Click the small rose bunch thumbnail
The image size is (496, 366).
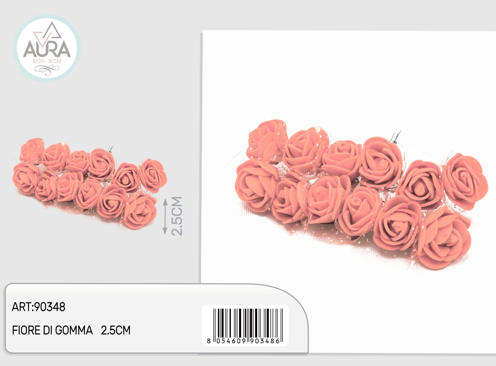[89, 184]
